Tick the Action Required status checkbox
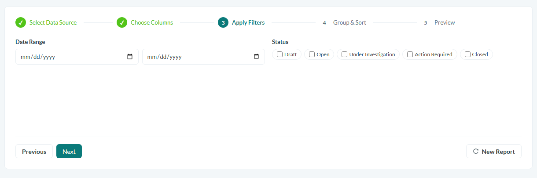Screen dimensions: 537x178 [x=410, y=54]
